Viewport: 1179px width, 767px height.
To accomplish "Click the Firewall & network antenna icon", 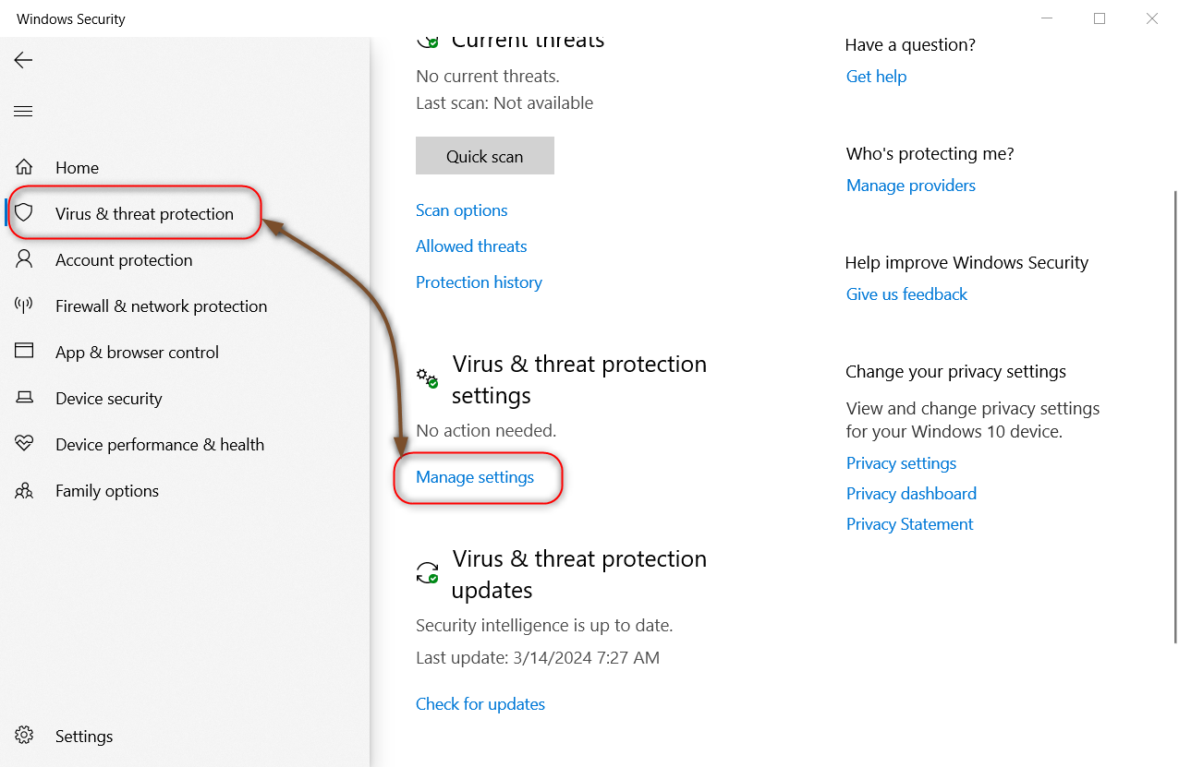I will point(24,306).
